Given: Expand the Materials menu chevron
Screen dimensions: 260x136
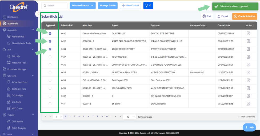Looking at the screenshot, I should (33, 30).
